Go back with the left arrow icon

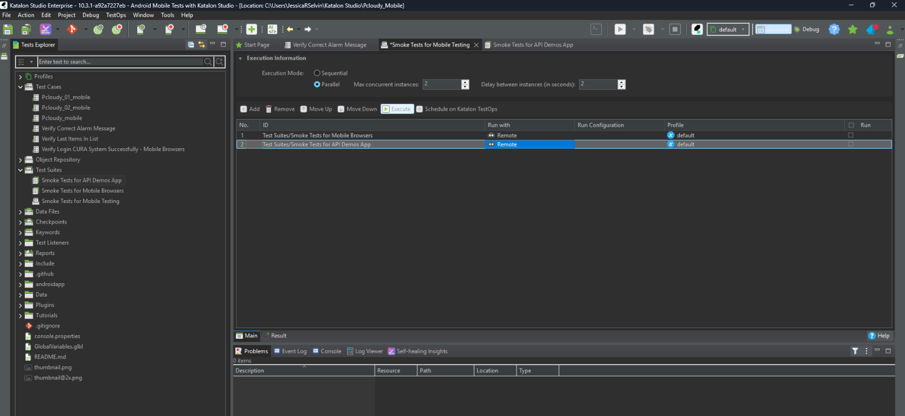point(290,29)
